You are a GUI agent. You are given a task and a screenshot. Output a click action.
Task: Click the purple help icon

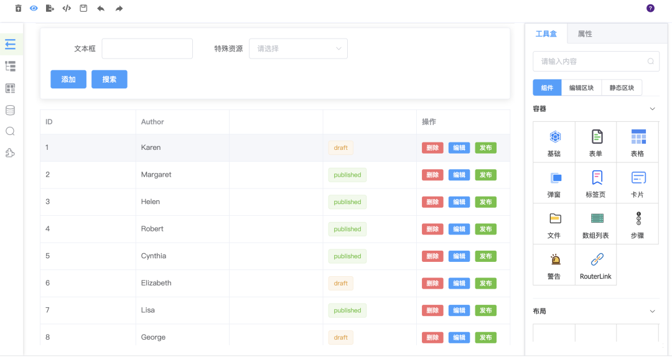650,8
